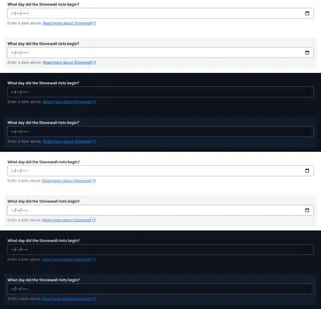Open calendar picker in second form from top

pyautogui.click(x=307, y=53)
